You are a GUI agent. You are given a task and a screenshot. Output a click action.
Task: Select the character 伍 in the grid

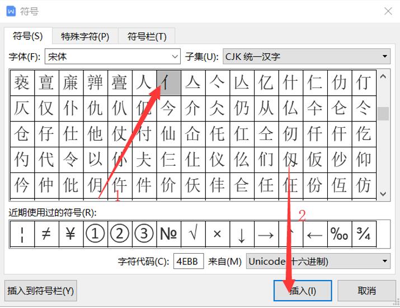tap(340, 185)
